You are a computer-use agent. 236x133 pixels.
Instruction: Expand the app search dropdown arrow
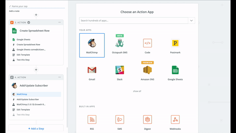coord(191,20)
